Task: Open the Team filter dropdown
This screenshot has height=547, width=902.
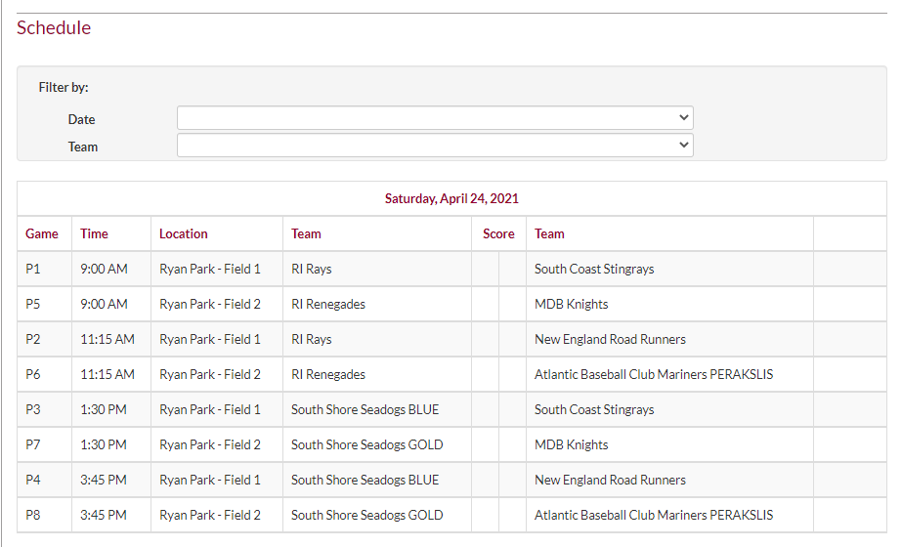Action: 434,146
